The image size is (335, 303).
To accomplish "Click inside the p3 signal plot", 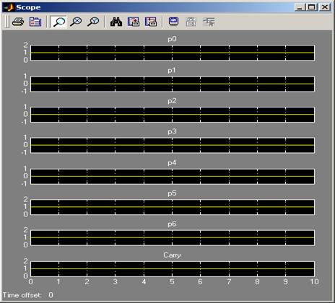I will [173, 145].
